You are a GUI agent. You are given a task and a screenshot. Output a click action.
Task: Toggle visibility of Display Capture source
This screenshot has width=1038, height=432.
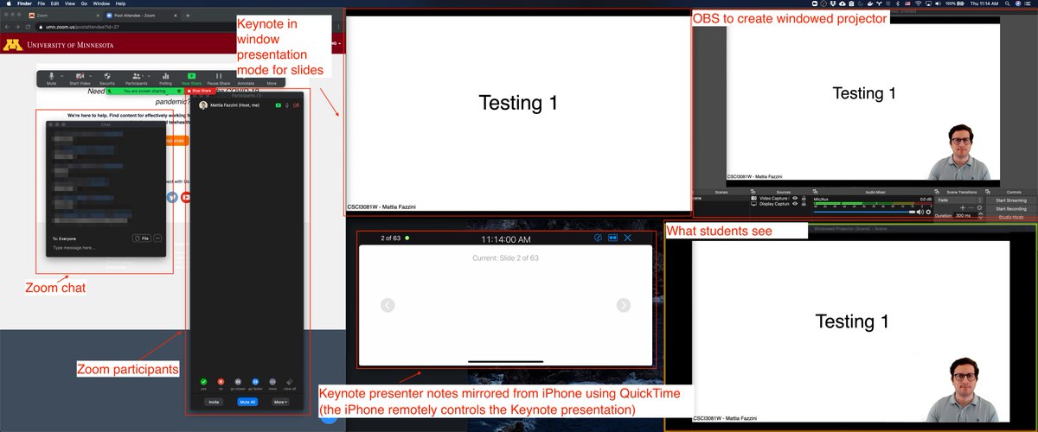(795, 204)
